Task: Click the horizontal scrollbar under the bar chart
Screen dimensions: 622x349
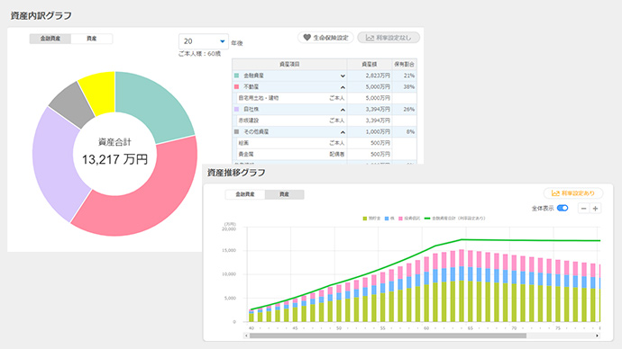Action: [388, 336]
